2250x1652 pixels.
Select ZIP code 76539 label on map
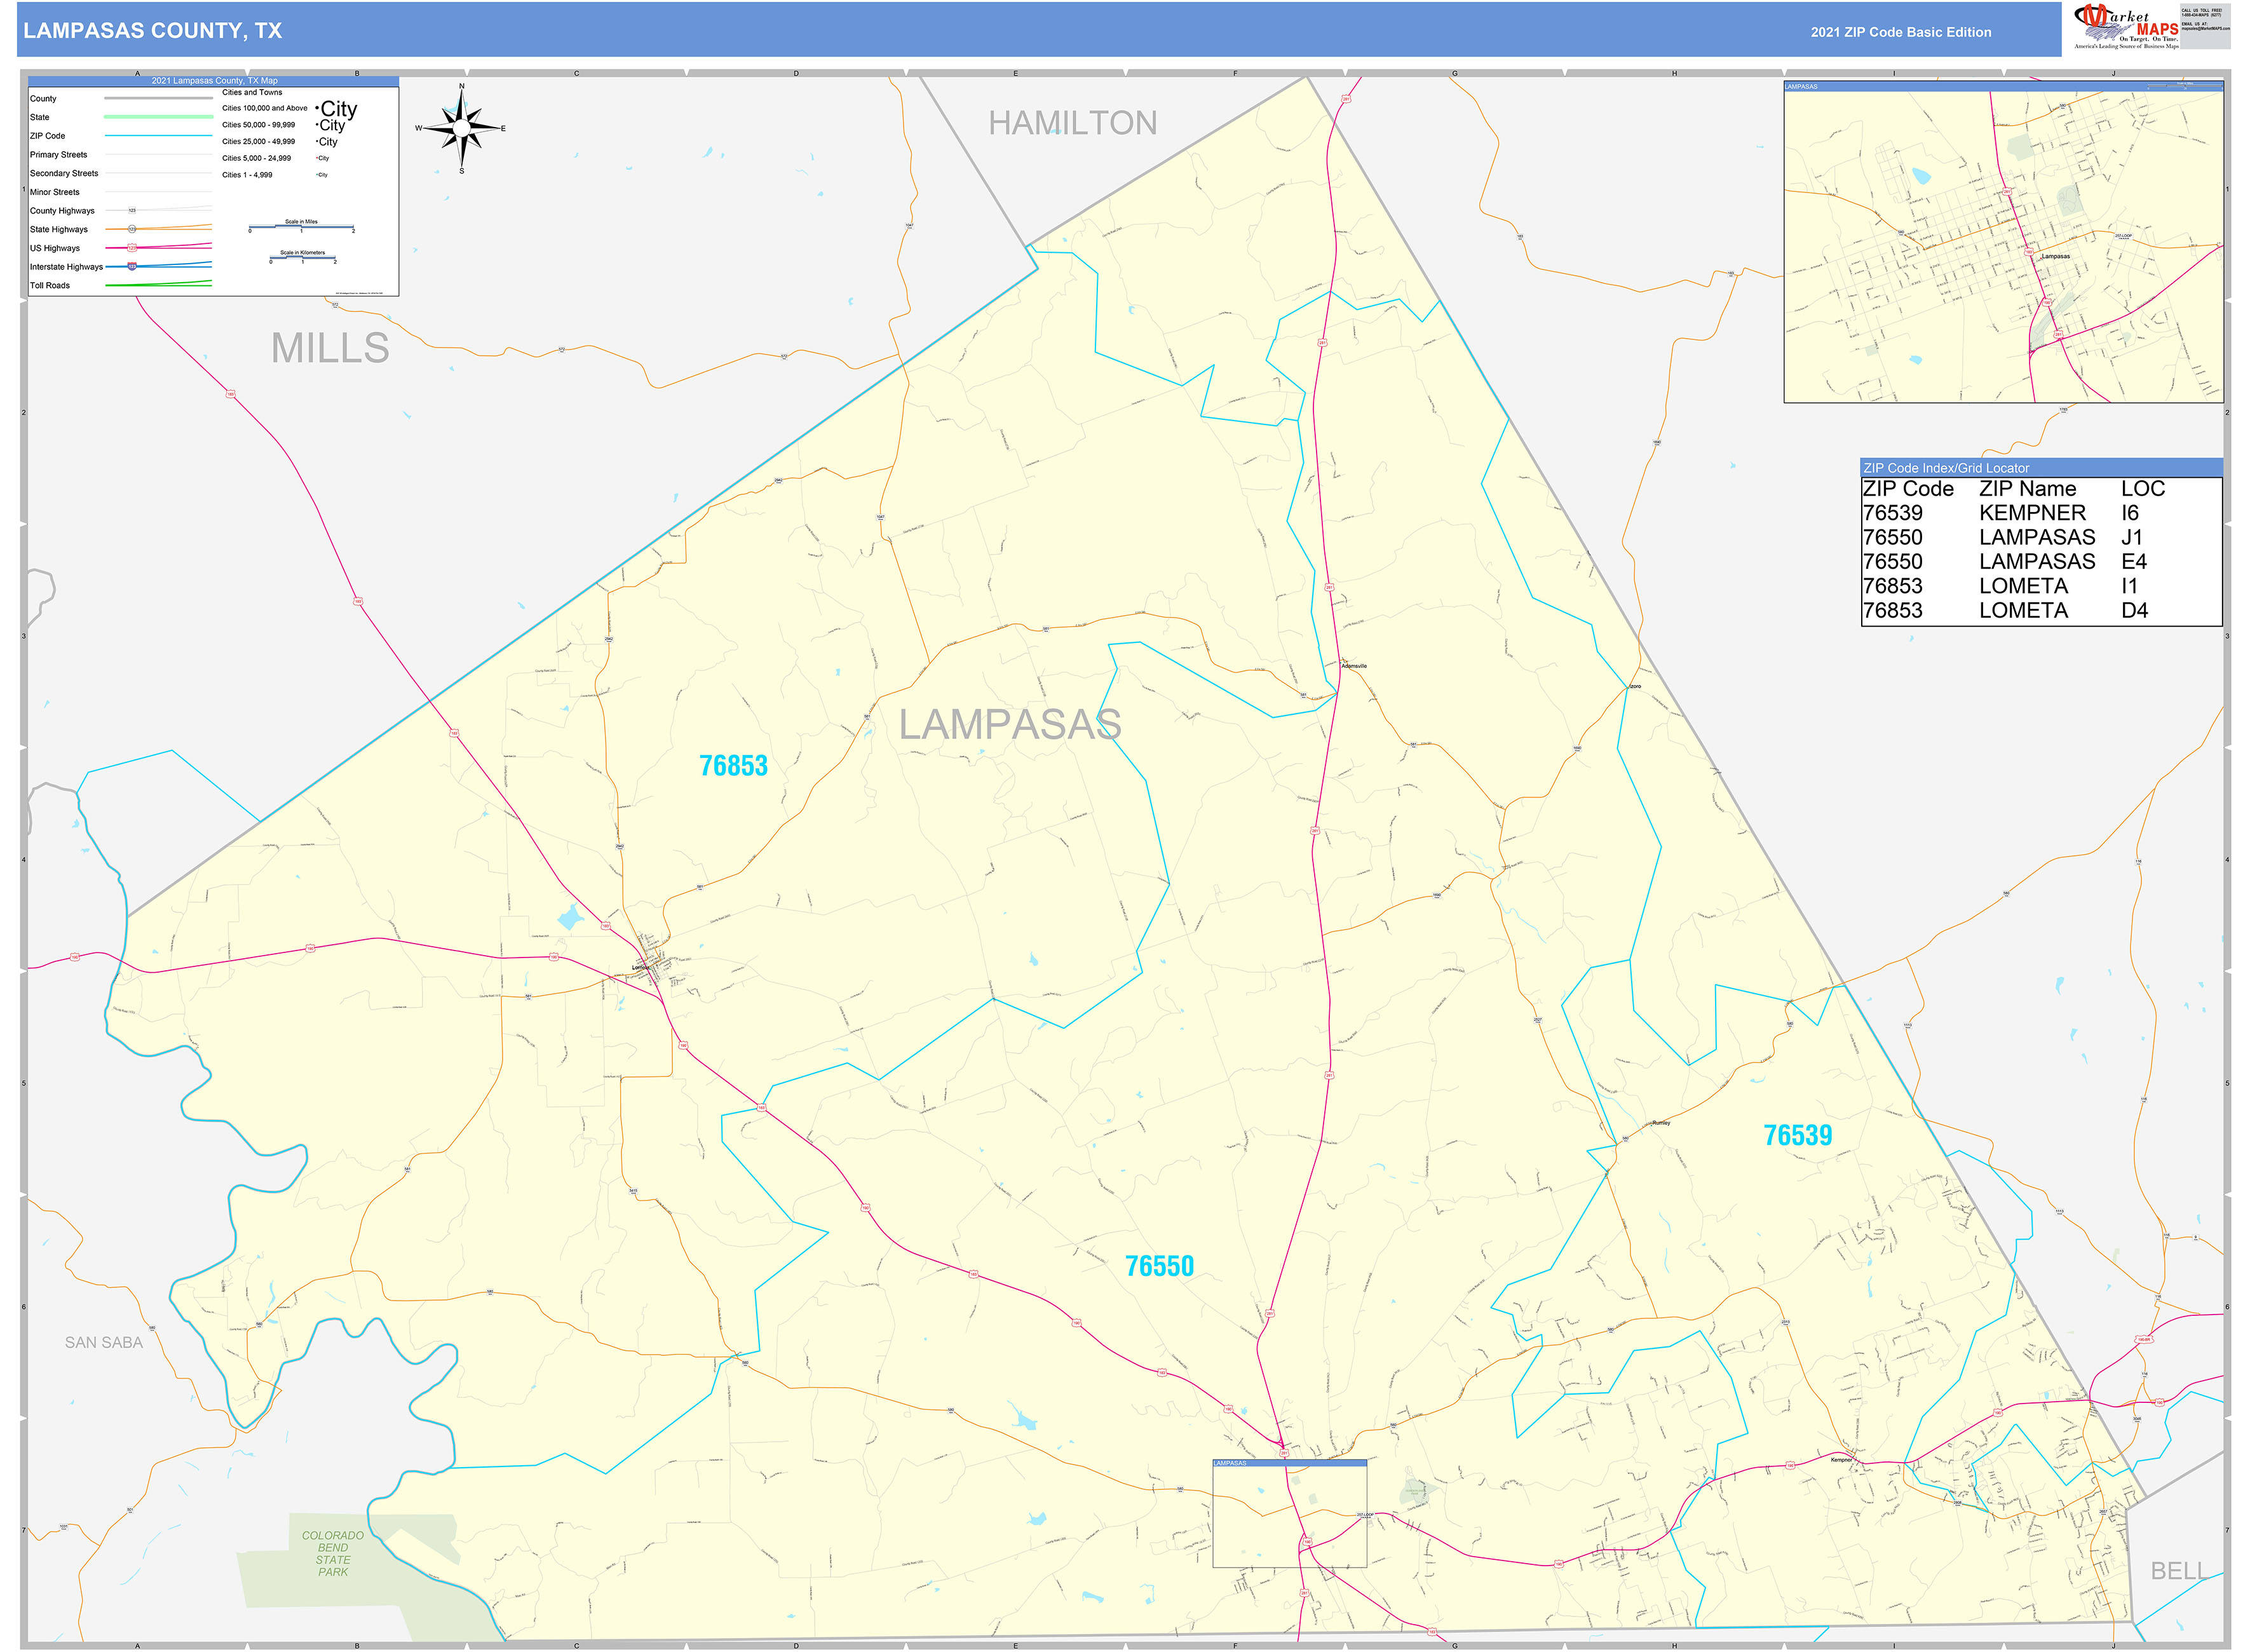[x=1797, y=1135]
